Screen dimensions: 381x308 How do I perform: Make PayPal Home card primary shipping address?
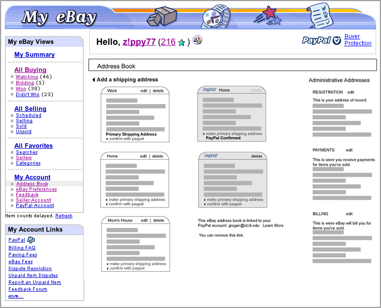[232, 134]
